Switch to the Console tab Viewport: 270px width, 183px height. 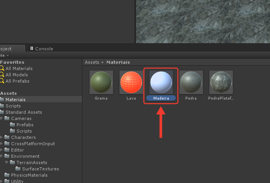pos(41,49)
